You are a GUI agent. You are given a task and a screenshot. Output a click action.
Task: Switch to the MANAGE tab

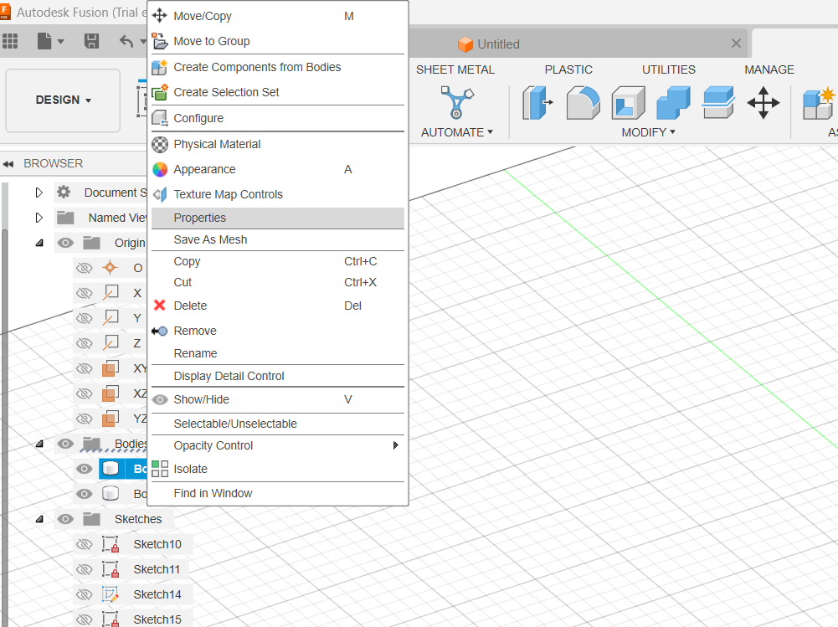click(769, 69)
